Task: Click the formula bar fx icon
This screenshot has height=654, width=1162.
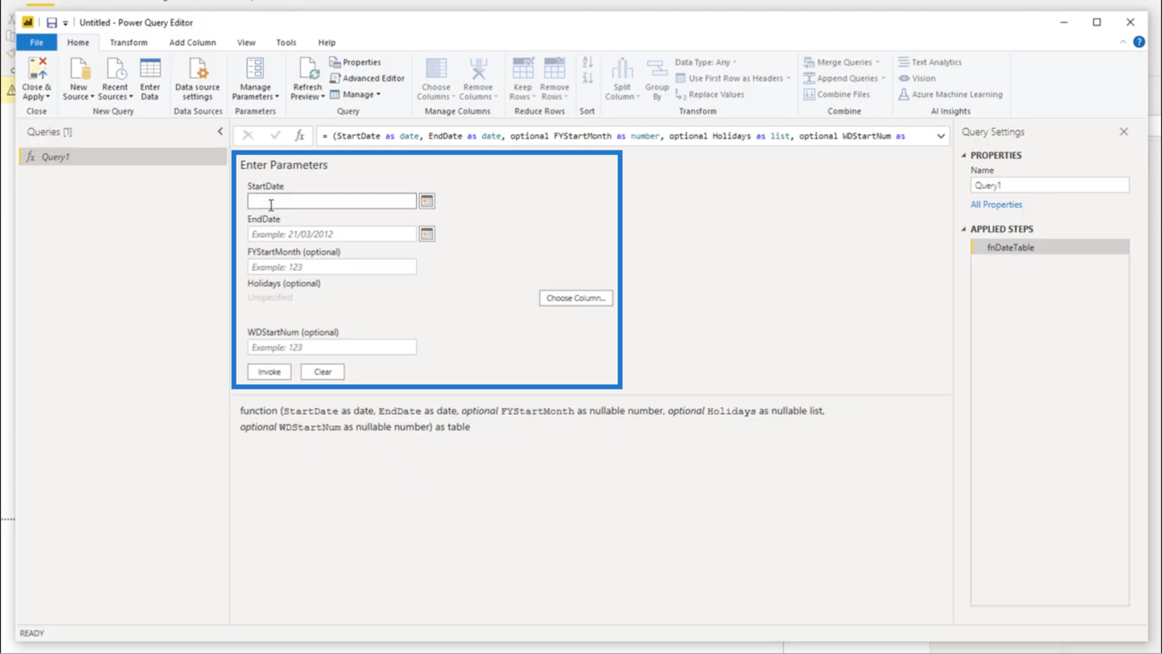Action: point(299,136)
